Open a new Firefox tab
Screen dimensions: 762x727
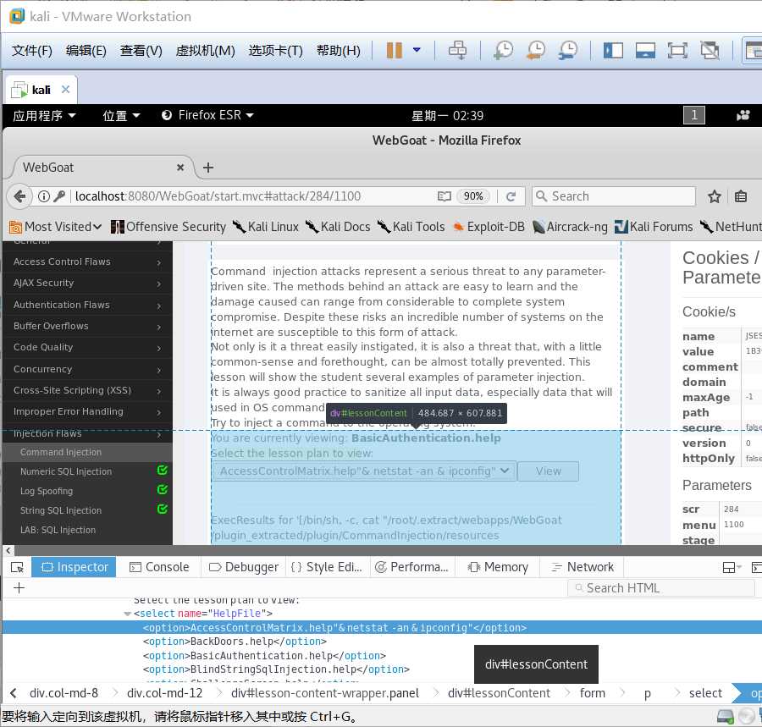[208, 168]
